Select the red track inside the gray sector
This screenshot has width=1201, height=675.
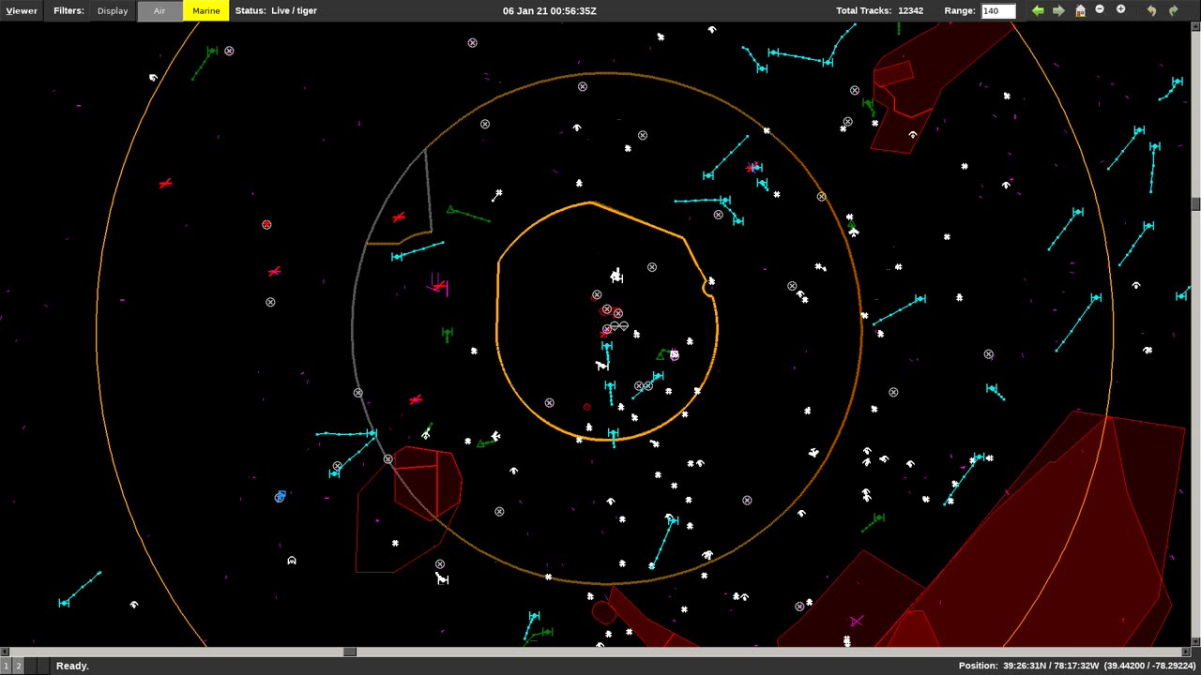coord(399,217)
